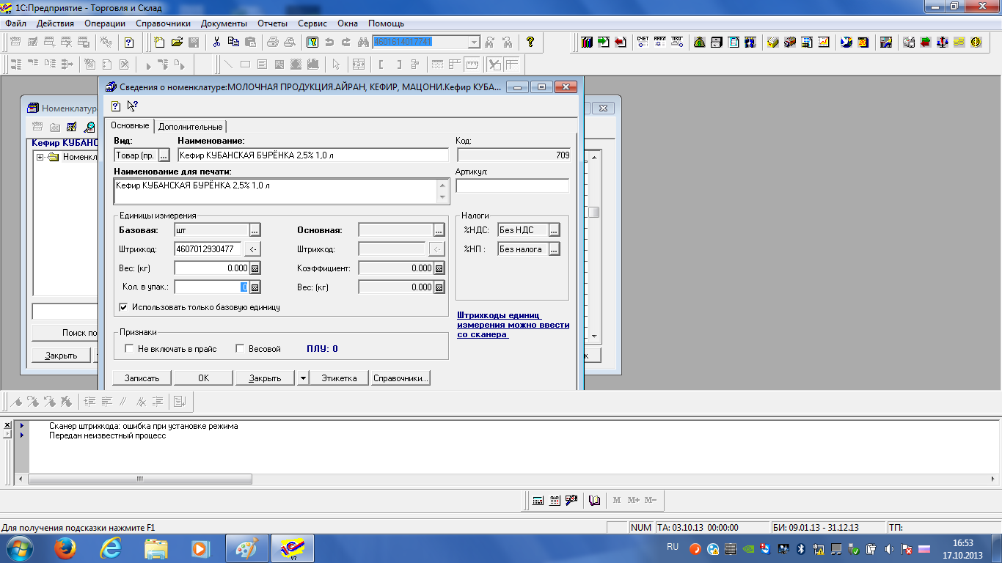Image resolution: width=1002 pixels, height=563 pixels.
Task: Click the Справочники... button
Action: pyautogui.click(x=400, y=378)
